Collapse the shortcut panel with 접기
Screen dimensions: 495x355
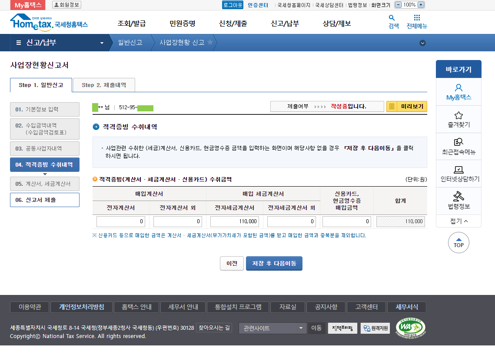[458, 221]
